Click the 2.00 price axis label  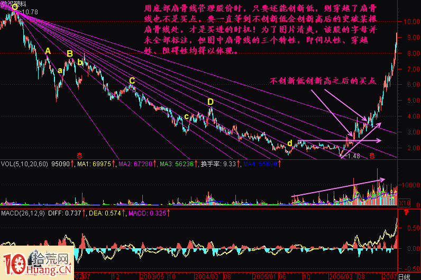(x=414, y=148)
